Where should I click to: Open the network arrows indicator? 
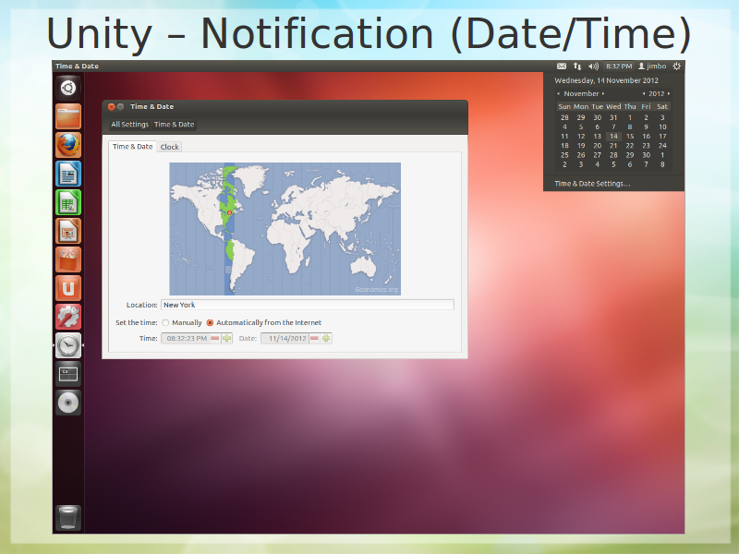[x=577, y=66]
